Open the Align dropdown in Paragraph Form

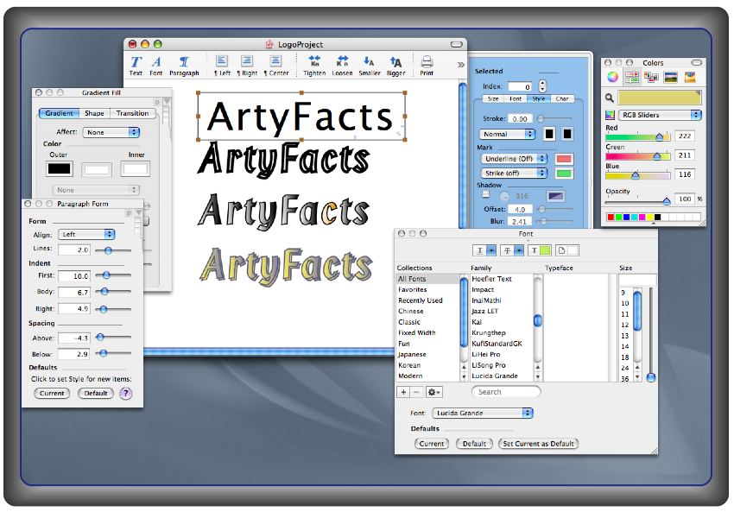pyautogui.click(x=86, y=234)
